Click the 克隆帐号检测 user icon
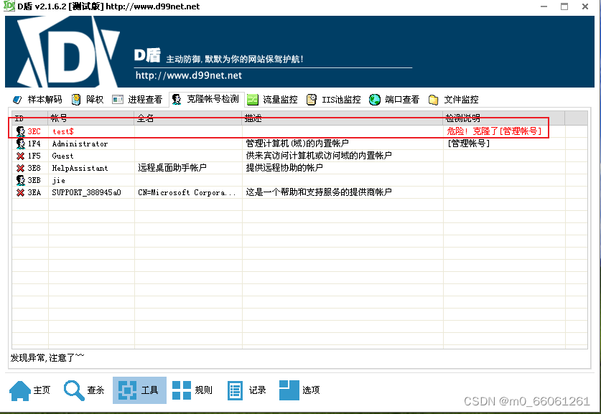Viewport: 601px width, 414px height. (x=177, y=100)
